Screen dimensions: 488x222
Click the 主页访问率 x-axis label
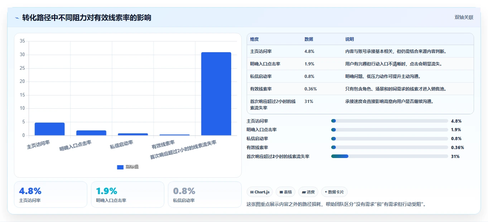click(38, 144)
